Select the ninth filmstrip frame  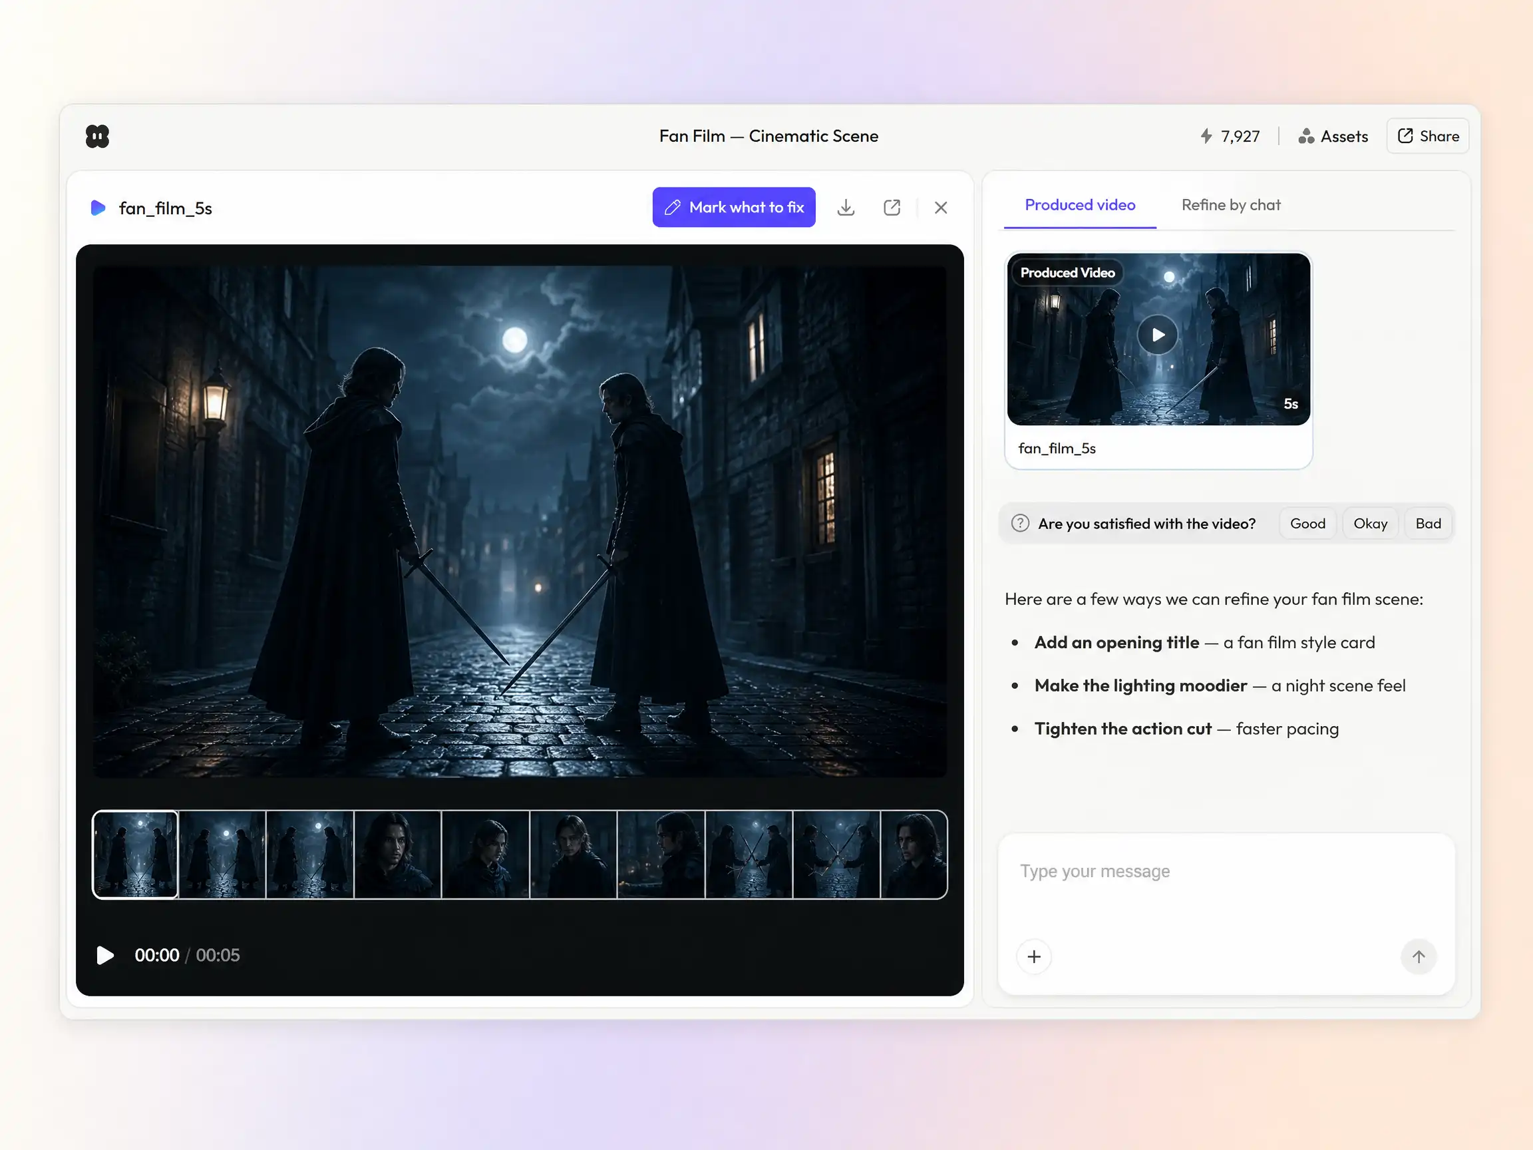tap(836, 854)
